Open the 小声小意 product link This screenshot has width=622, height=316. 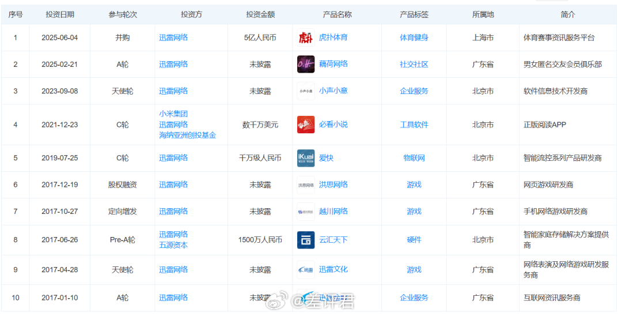[333, 91]
